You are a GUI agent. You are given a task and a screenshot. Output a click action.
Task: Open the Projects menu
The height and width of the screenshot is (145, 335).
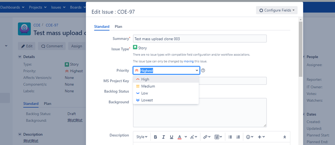pyautogui.click(x=38, y=7)
